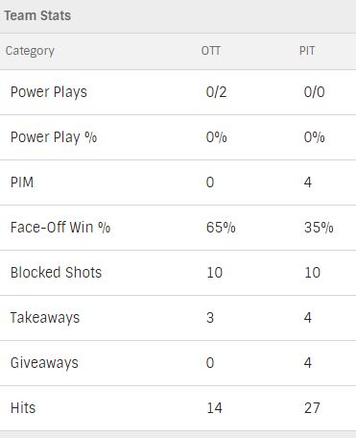Select the Giveaways row label
The height and width of the screenshot is (438, 356).
(x=44, y=363)
